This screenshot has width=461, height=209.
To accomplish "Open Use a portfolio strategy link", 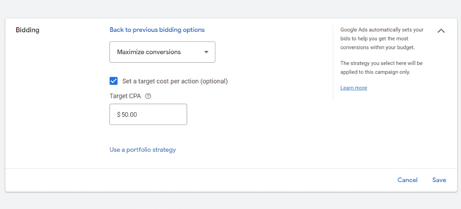I will tap(143, 149).
